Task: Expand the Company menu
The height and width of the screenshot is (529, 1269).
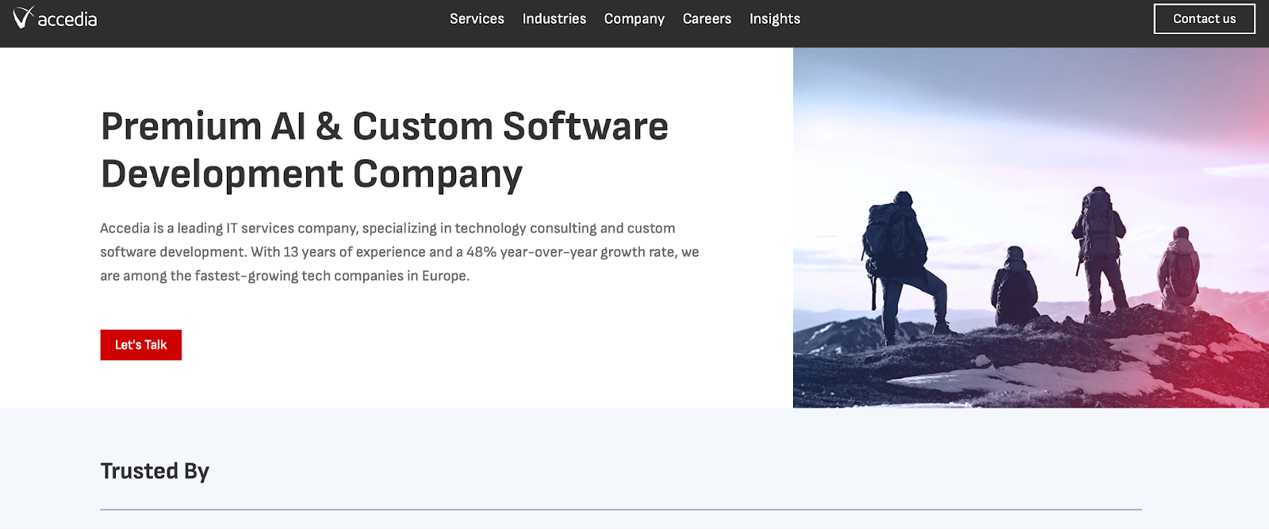Action: coord(634,19)
